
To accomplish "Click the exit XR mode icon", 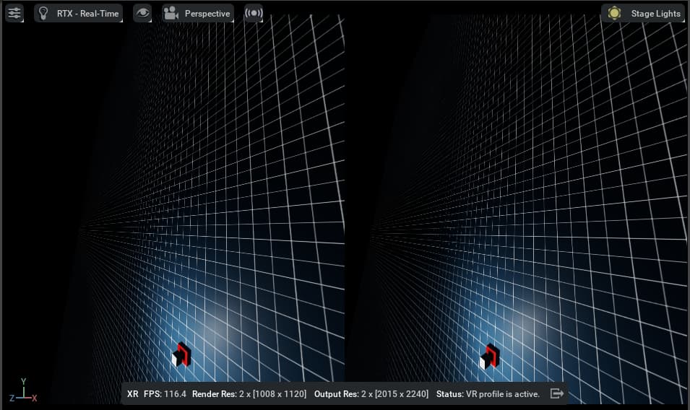I will (556, 393).
